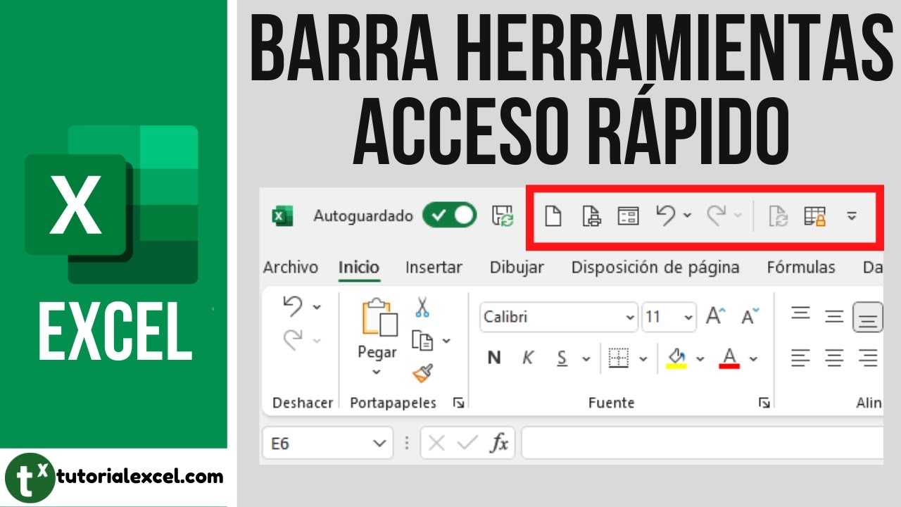Screen dimensions: 901x507
Task: Switch to the Insertar ribbon tab
Action: click(x=434, y=268)
